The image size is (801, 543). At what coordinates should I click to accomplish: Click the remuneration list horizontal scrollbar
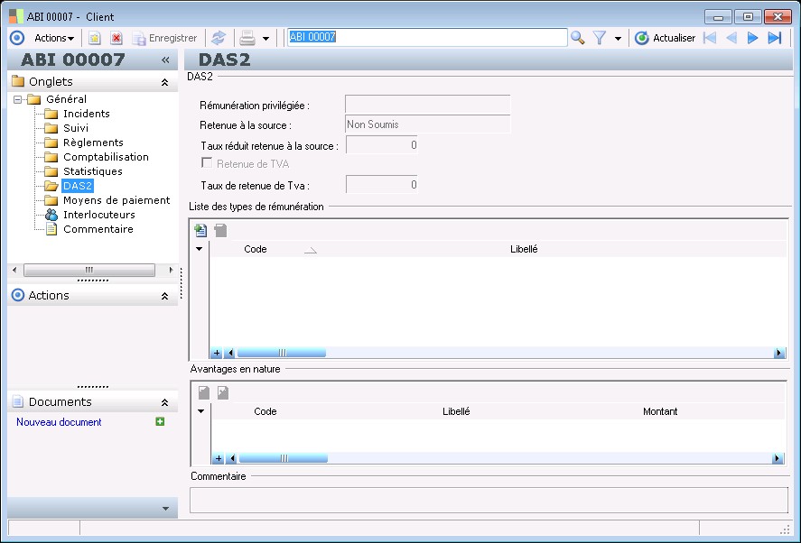[281, 354]
